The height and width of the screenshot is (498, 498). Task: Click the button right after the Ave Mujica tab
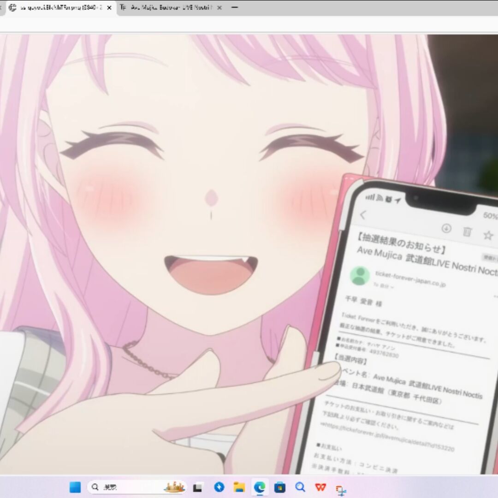pyautogui.click(x=235, y=7)
